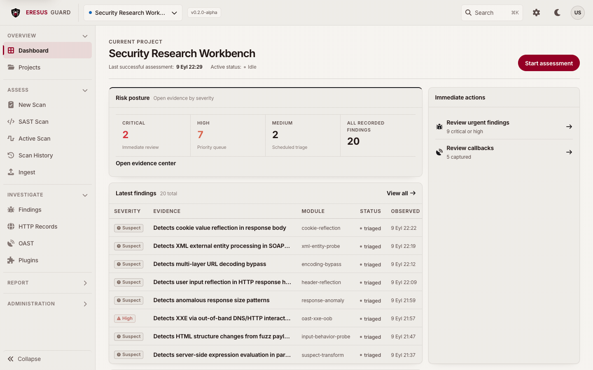Click the Collapse double-chevron icon
Viewport: 593px width, 370px height.
point(11,359)
